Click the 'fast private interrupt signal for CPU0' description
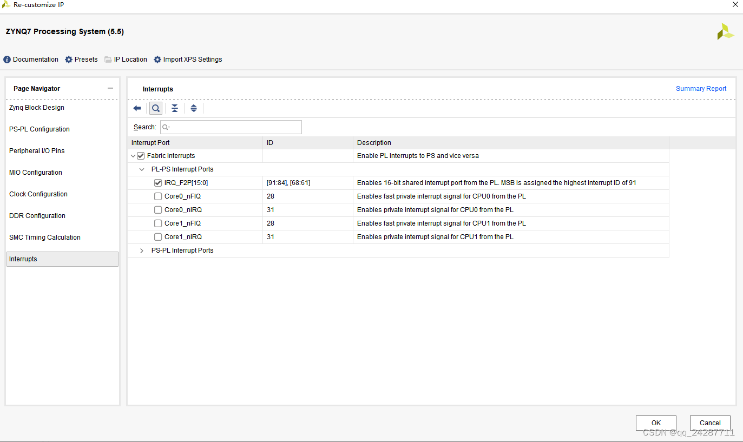Image resolution: width=743 pixels, height=442 pixels. click(x=442, y=196)
